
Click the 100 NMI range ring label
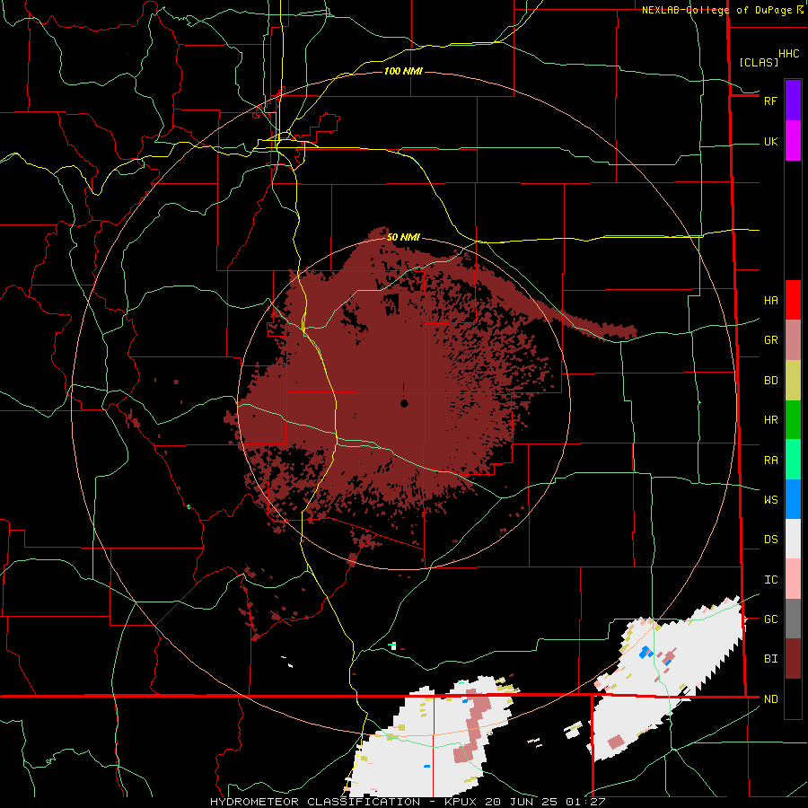coord(403,71)
